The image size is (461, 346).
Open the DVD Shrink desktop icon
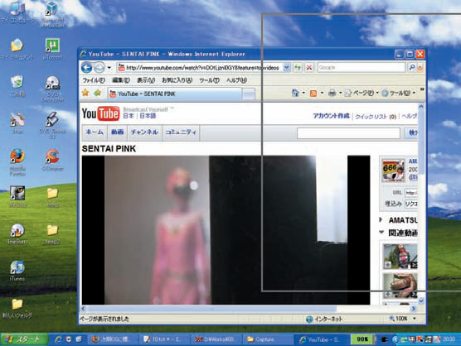52,125
